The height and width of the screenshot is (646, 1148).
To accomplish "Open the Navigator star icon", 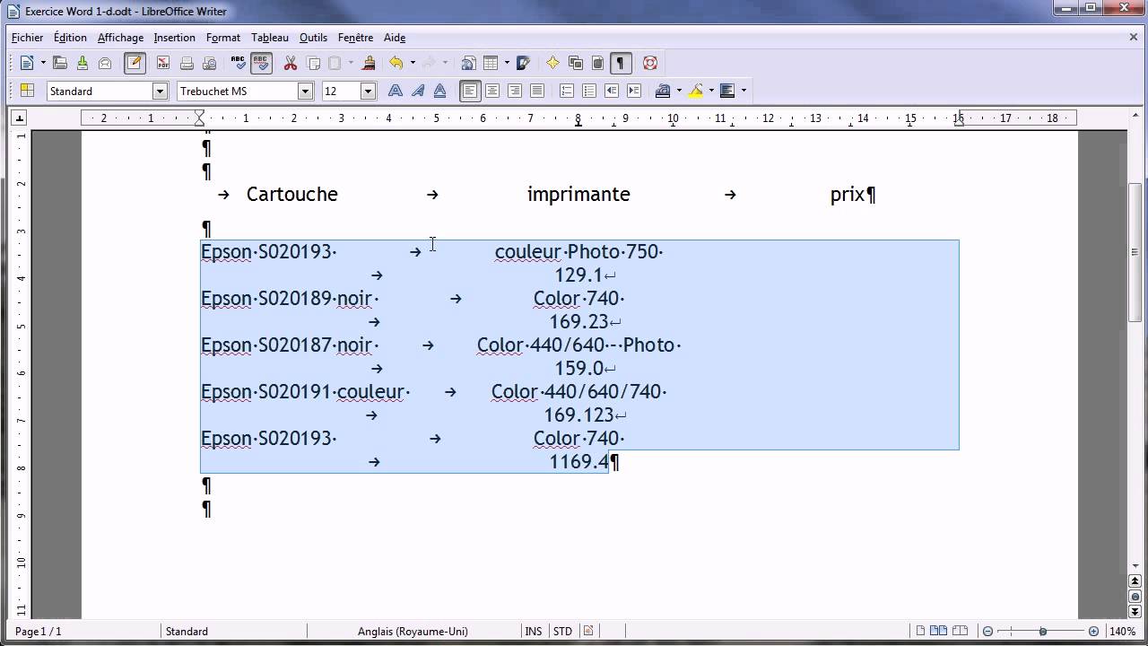I will click(x=552, y=63).
